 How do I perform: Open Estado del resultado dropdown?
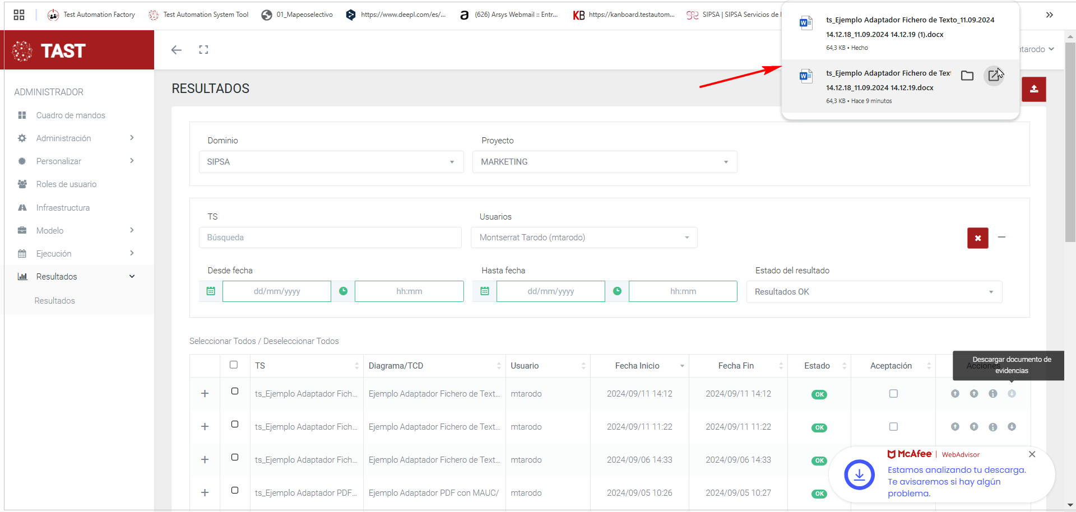pos(874,292)
